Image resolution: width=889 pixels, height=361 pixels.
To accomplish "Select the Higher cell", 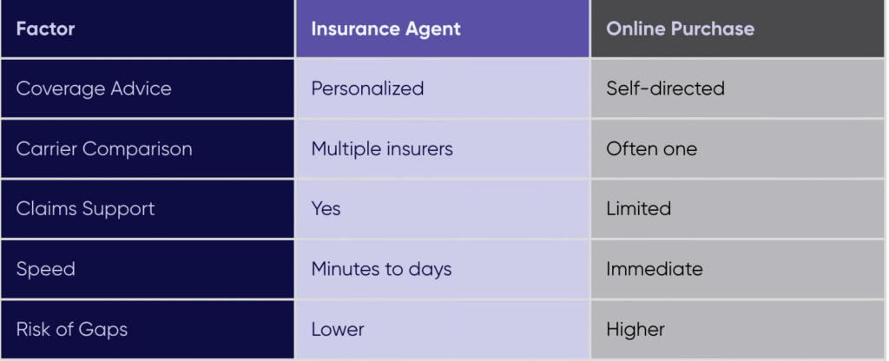I will click(635, 330).
